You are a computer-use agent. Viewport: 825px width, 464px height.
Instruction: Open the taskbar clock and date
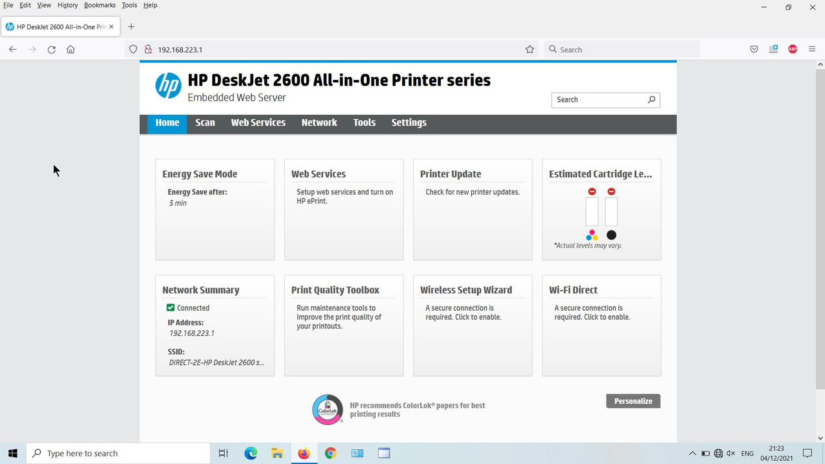777,453
